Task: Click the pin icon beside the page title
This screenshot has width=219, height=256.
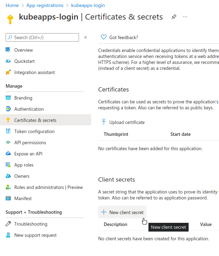Action: click(174, 17)
